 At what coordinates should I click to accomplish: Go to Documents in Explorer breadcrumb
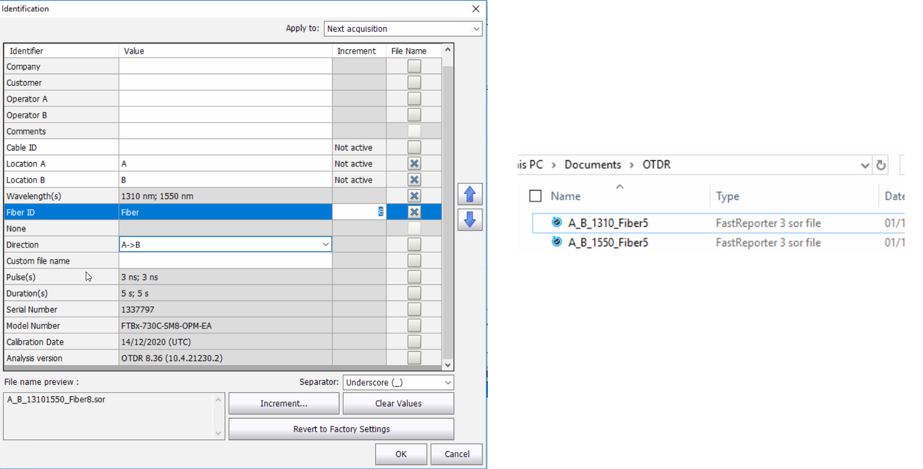593,165
